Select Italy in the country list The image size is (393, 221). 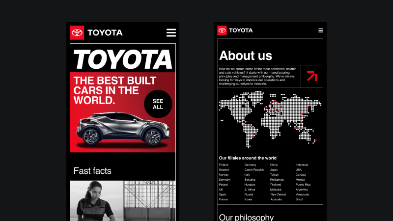coord(247,175)
